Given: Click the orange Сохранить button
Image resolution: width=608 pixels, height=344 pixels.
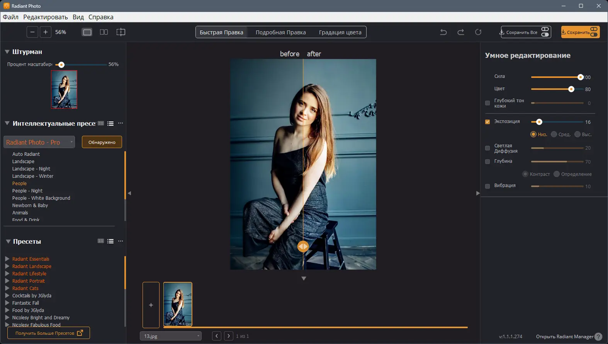Looking at the screenshot, I should (x=581, y=32).
